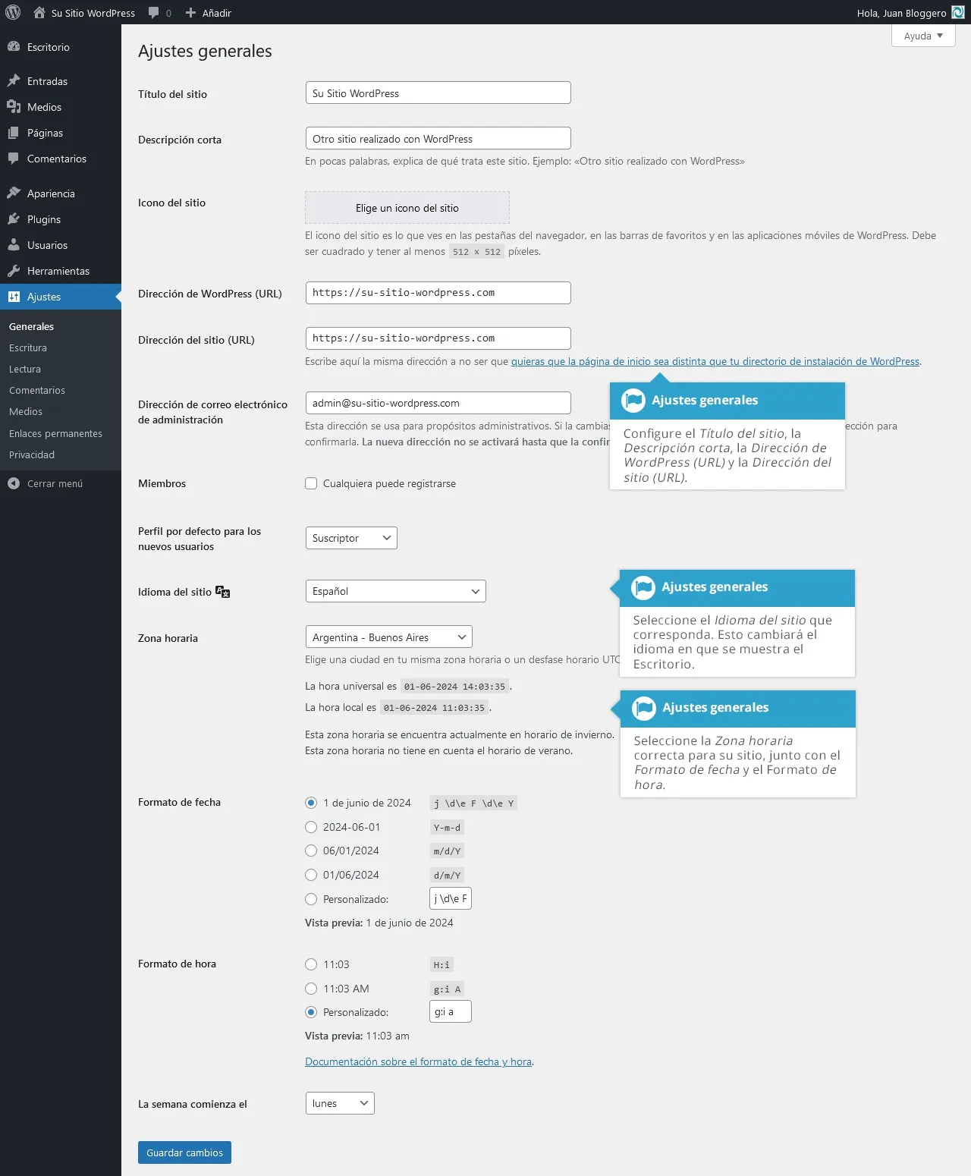Click Su Sitio WordPress in admin bar
The width and height of the screenshot is (971, 1176).
coord(93,13)
